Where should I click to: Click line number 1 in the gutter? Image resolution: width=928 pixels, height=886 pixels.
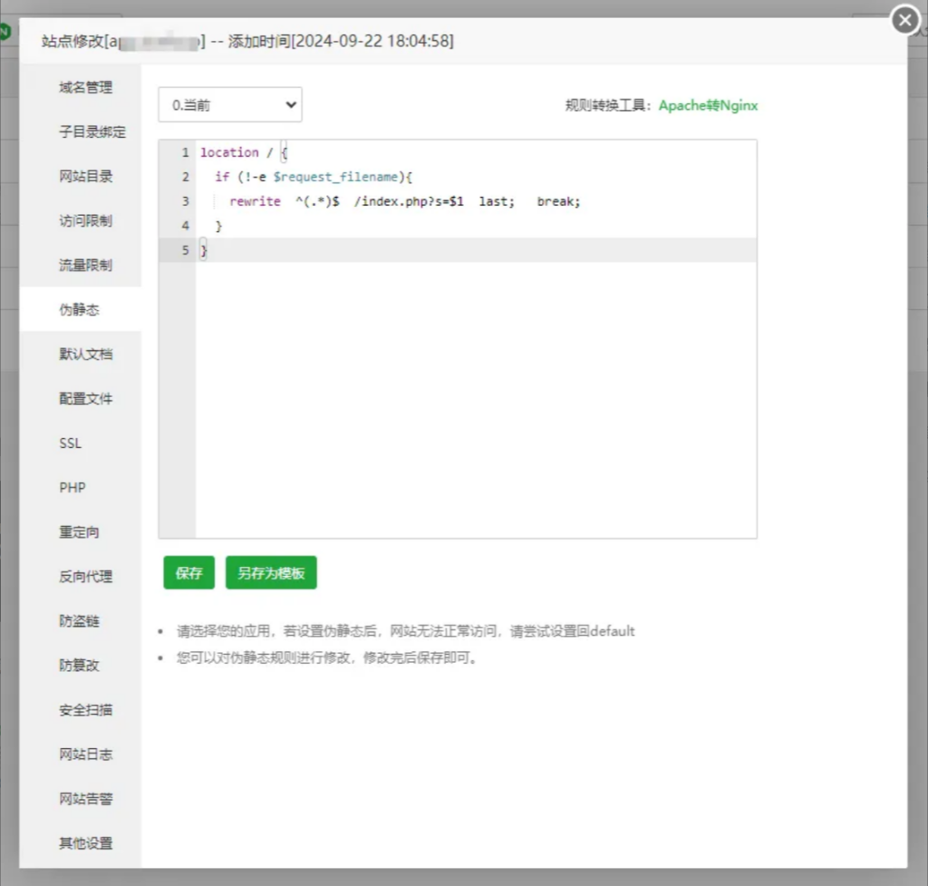tap(185, 152)
